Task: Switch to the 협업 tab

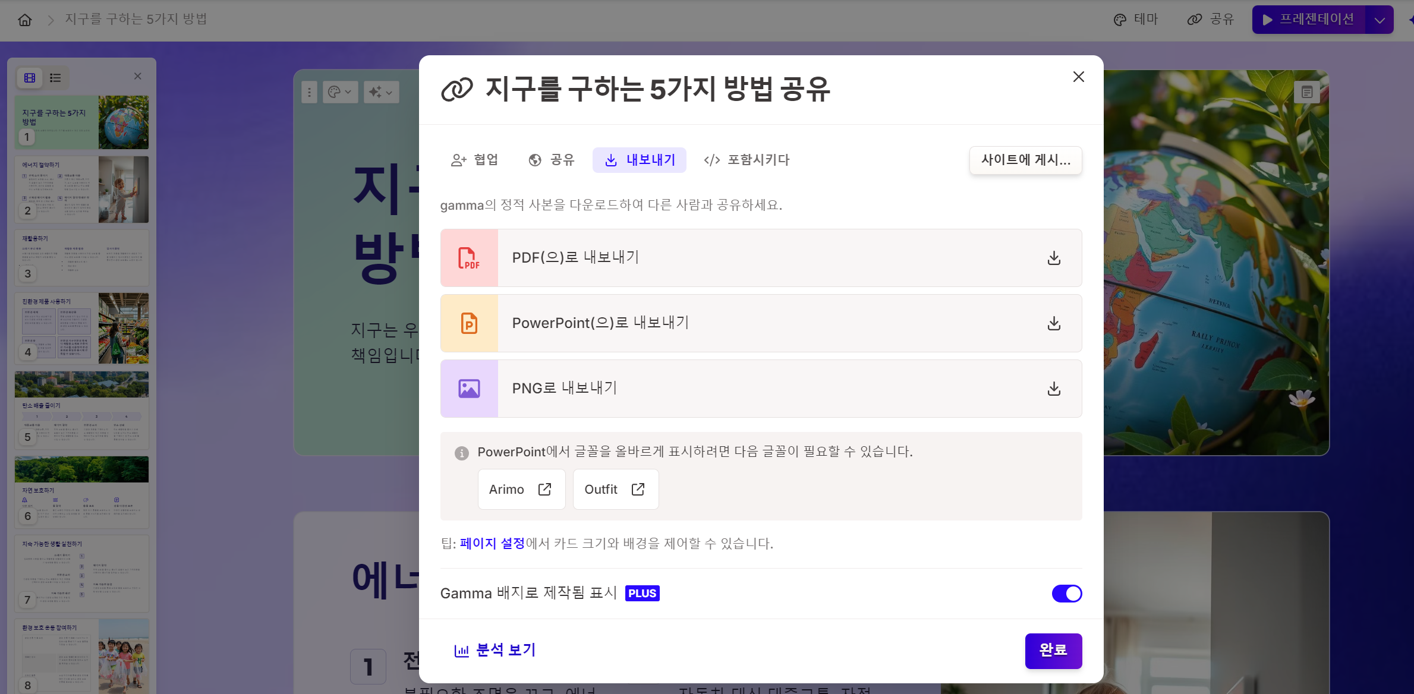Action: click(x=474, y=160)
